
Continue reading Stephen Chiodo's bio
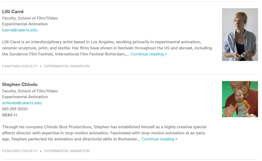[x=159, y=139]
